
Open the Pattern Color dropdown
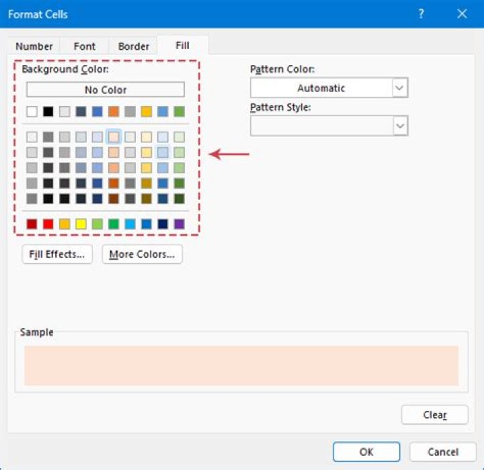pos(329,88)
